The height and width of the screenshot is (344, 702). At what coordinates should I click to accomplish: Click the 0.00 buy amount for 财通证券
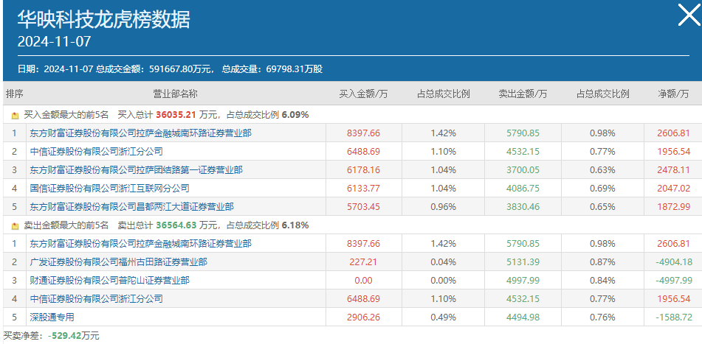(x=363, y=280)
